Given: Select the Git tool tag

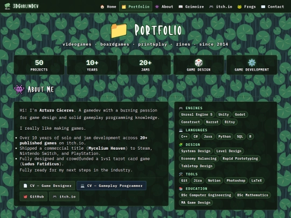Looking at the screenshot, I should [x=184, y=180].
